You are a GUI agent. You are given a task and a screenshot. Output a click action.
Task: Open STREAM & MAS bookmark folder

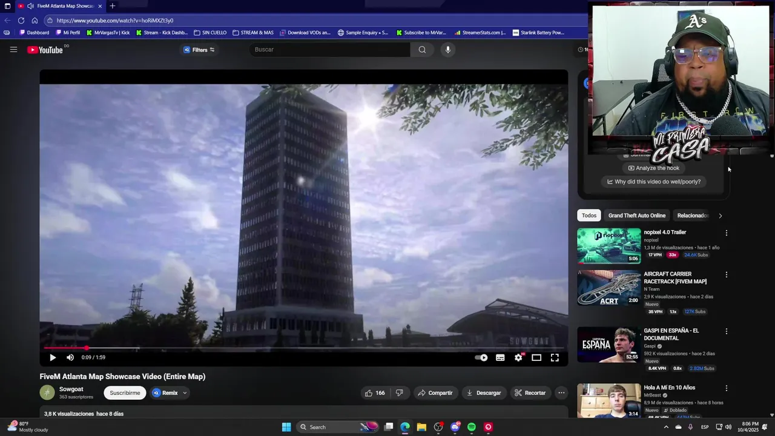tap(252, 33)
